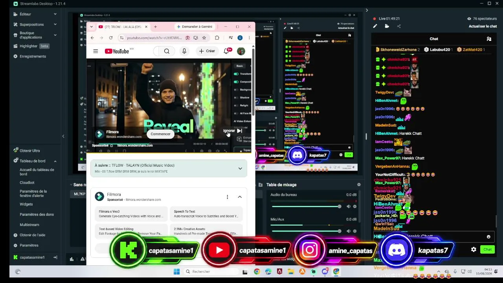Mute the Mic/Aux source
This screenshot has height=283, width=503.
349,231
